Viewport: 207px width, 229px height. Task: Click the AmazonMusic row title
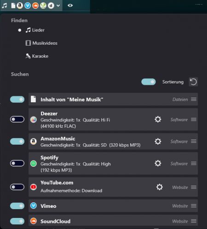pyautogui.click(x=58, y=139)
